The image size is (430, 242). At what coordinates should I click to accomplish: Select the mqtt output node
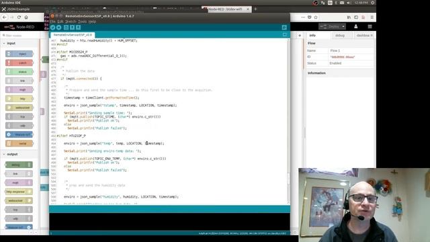pos(19,183)
